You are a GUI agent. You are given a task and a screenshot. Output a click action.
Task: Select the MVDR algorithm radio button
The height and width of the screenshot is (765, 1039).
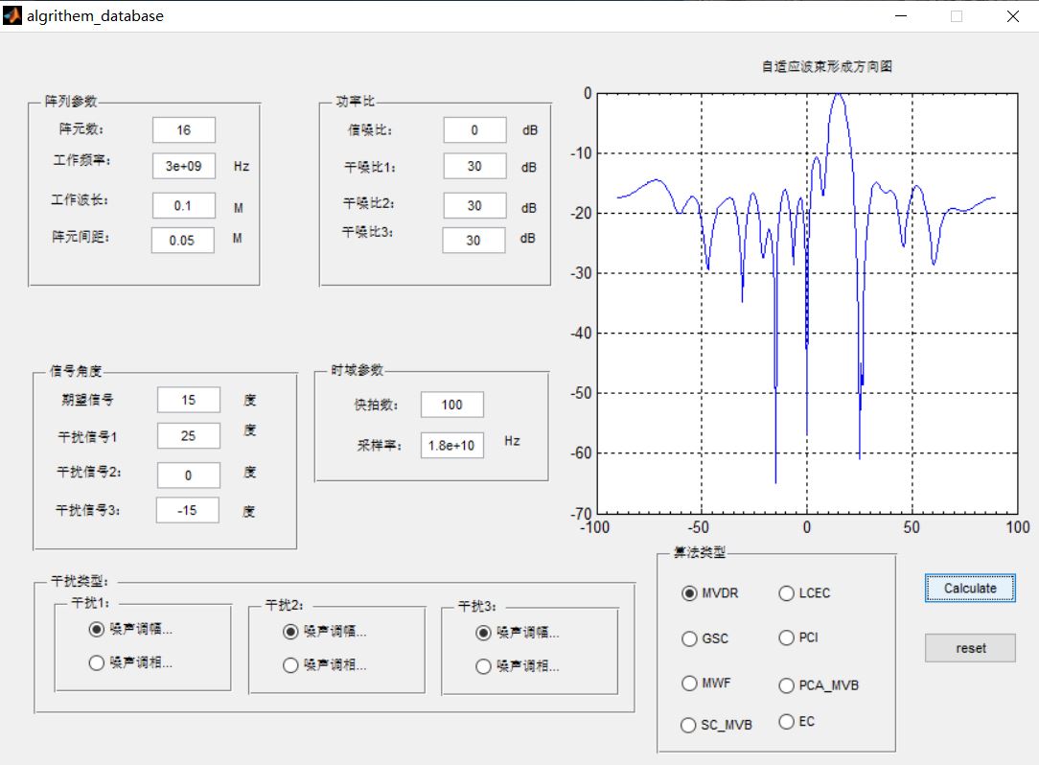[x=709, y=593]
